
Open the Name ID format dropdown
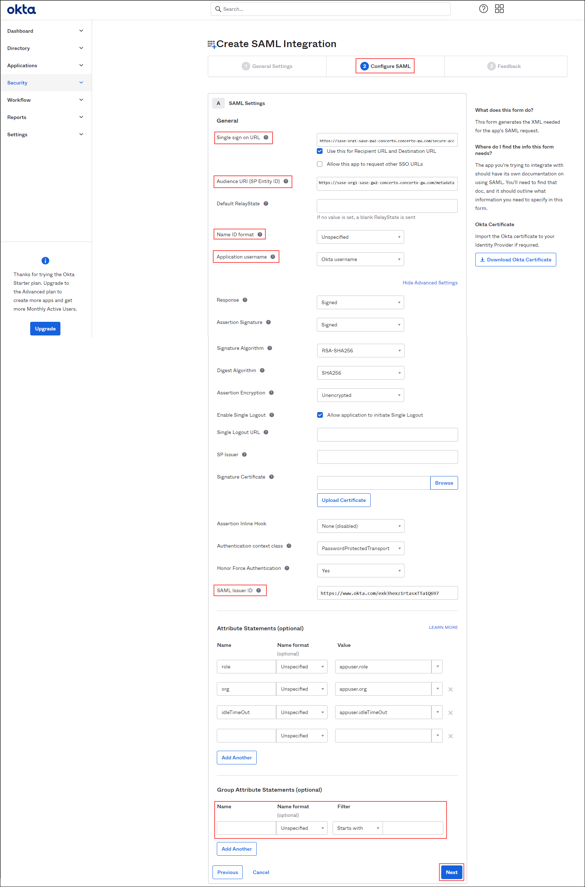tap(360, 237)
